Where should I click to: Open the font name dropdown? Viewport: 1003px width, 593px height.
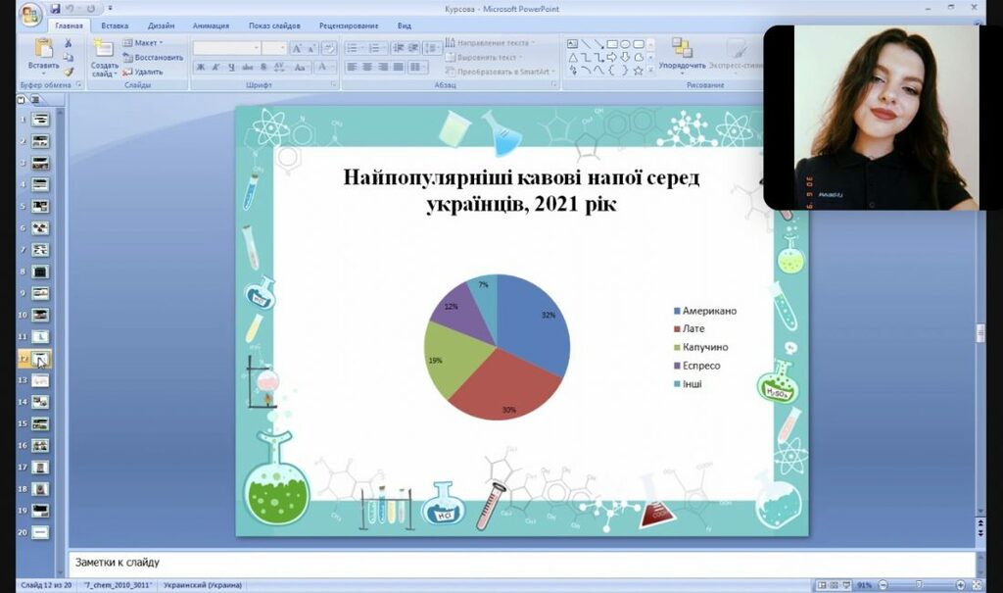pyautogui.click(x=257, y=47)
